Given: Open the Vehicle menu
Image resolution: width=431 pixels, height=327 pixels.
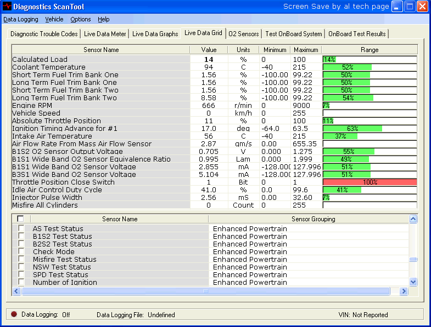Looking at the screenshot, I should pyautogui.click(x=54, y=19).
